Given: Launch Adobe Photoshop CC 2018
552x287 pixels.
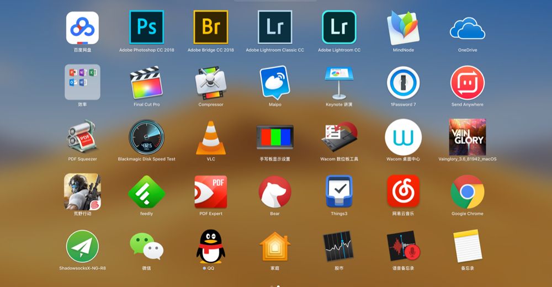Looking at the screenshot, I should [x=146, y=27].
